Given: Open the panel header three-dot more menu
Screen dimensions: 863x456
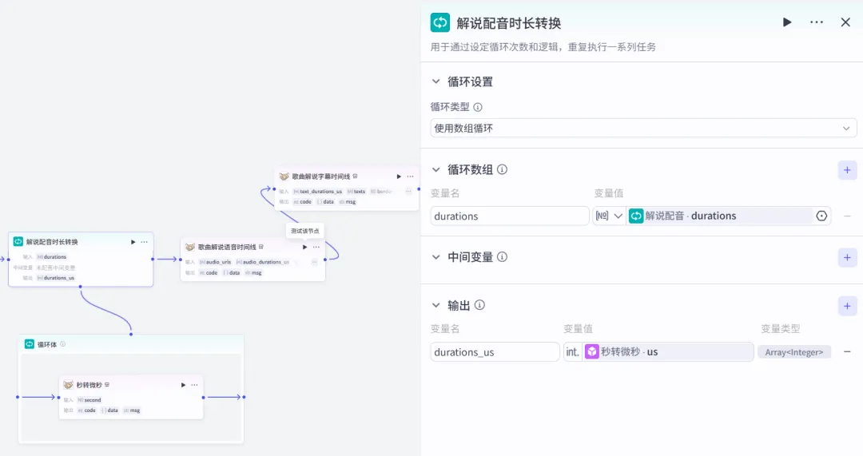Looking at the screenshot, I should coord(817,22).
